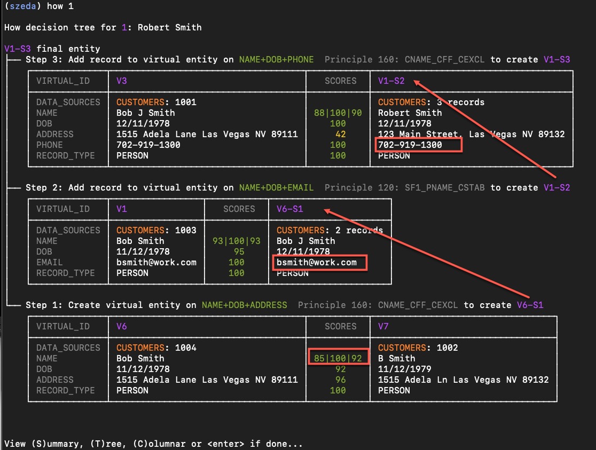Click the red-boxed name score 85|100|92
This screenshot has height=450, width=596.
(x=338, y=358)
